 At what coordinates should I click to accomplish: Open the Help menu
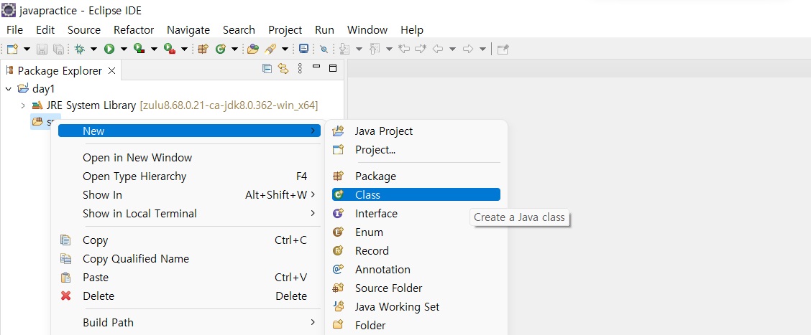(x=412, y=30)
